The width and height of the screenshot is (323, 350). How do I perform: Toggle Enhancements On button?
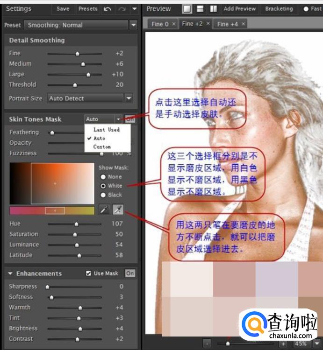(130, 273)
